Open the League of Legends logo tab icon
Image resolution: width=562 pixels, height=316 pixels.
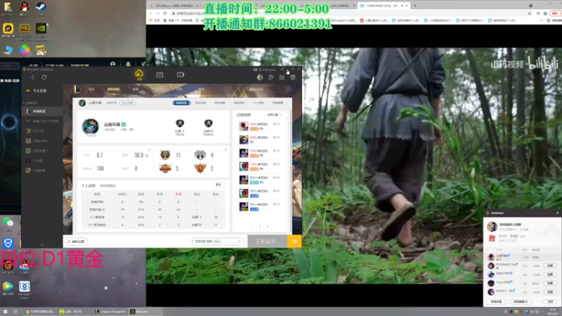[77, 89]
